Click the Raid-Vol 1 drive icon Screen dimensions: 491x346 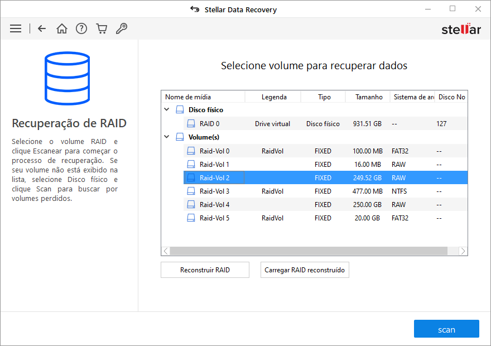tap(191, 165)
